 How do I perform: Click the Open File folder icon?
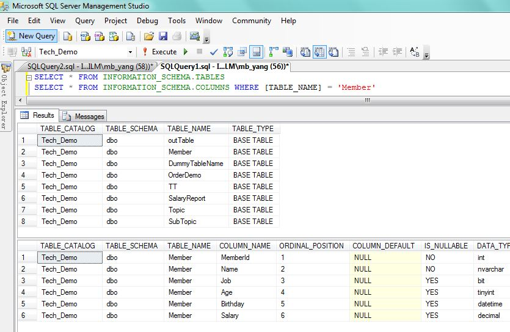coord(148,36)
